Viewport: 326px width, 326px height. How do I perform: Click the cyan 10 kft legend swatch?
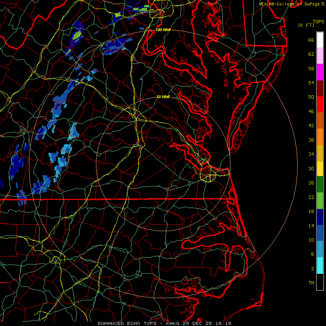320,266
